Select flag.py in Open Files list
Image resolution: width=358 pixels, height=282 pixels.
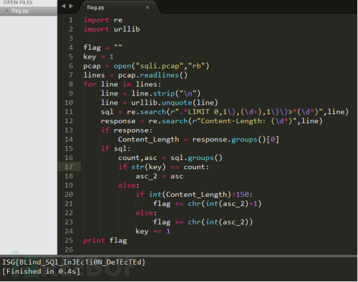click(28, 11)
